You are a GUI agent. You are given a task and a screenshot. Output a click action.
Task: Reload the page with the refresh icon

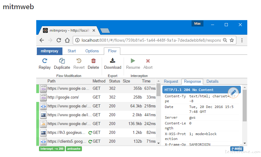[x=58, y=40]
